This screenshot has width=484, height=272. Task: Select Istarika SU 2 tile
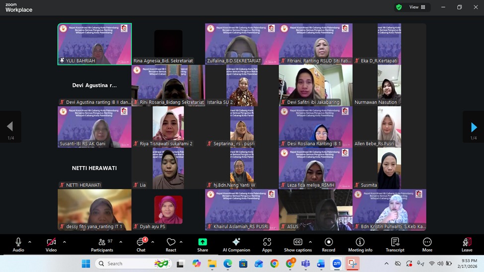(x=242, y=85)
